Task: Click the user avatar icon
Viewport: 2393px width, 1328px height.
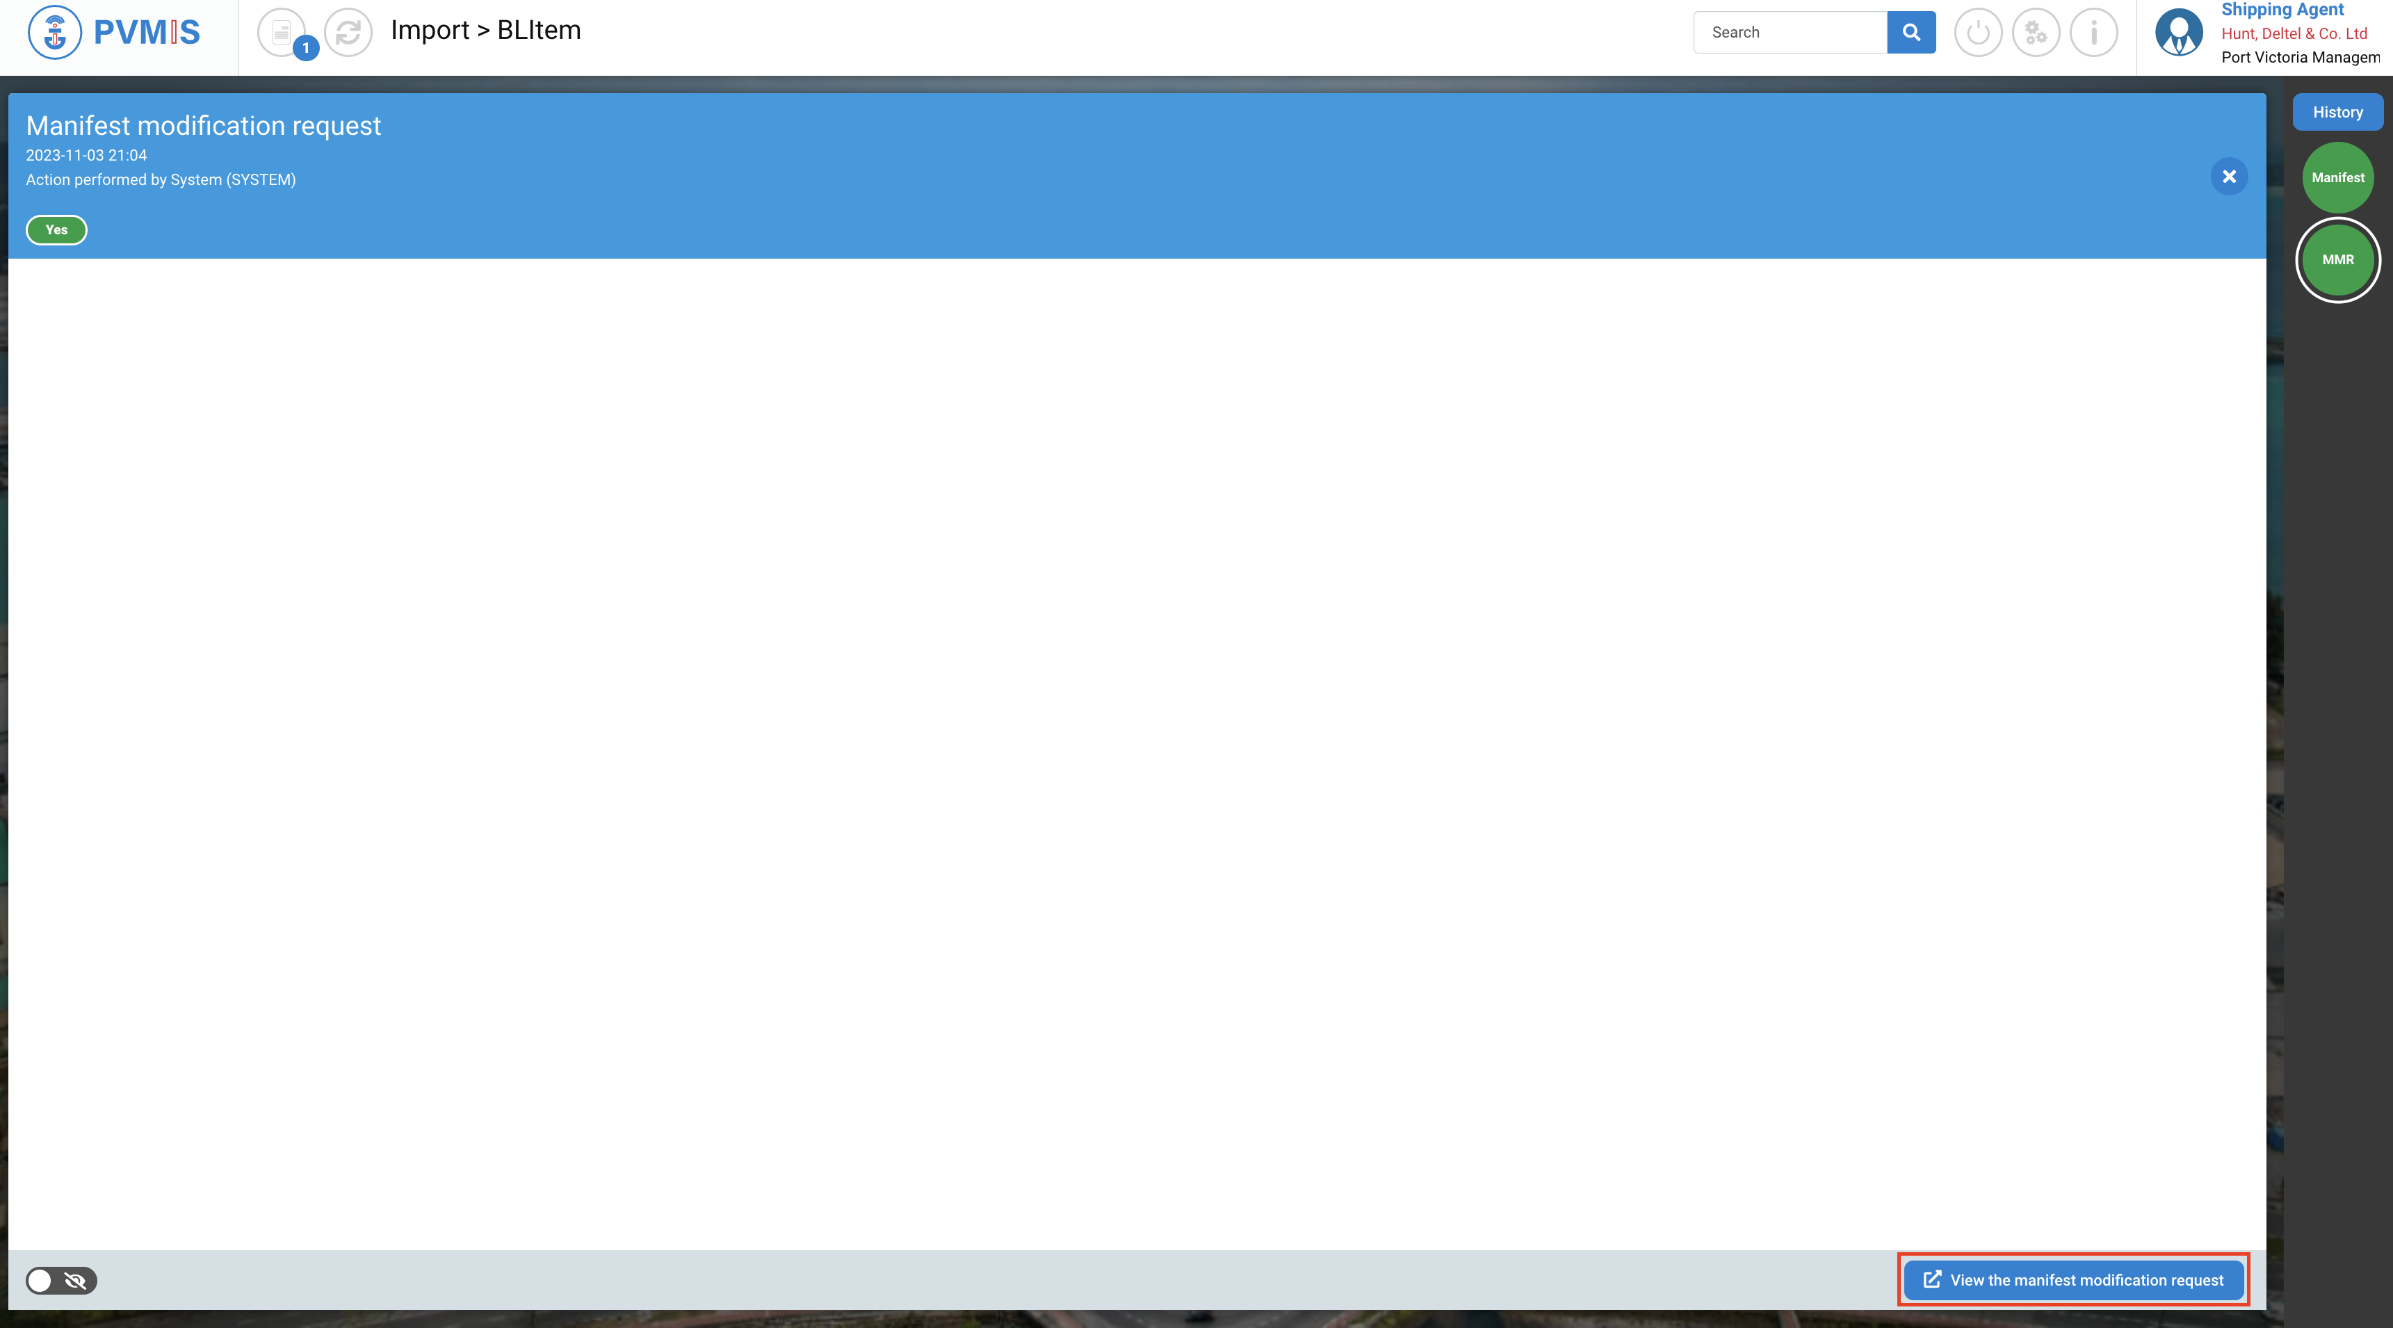Action: click(2178, 33)
